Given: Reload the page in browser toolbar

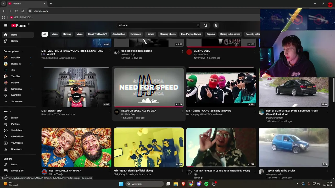Looking at the screenshot, I should click(x=16, y=11).
